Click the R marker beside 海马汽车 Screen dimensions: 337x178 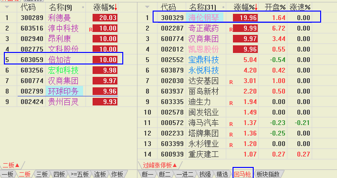pos(231,124)
